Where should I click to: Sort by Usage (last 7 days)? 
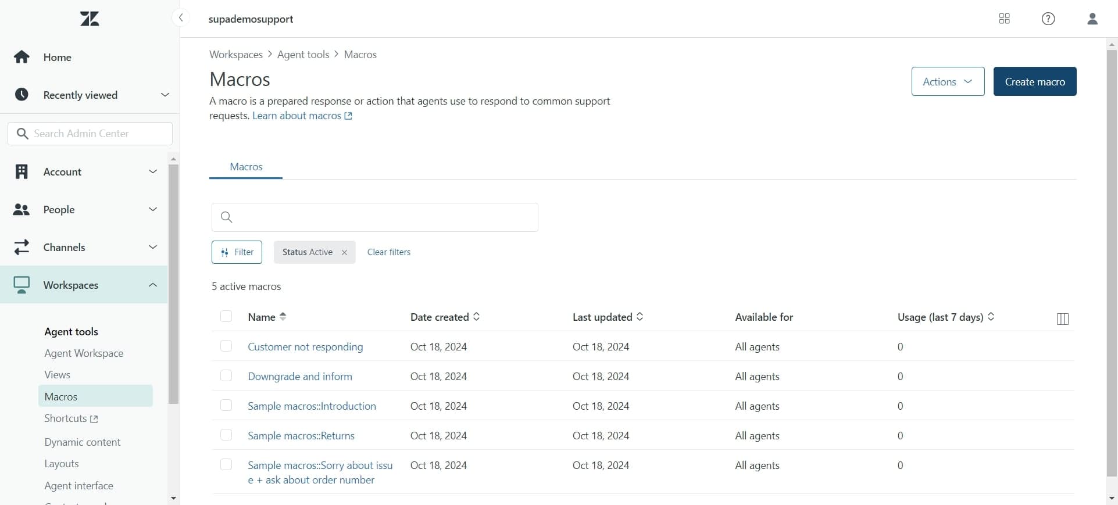[x=946, y=317]
